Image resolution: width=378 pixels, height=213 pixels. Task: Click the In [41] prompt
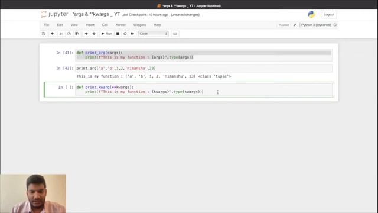(64, 53)
